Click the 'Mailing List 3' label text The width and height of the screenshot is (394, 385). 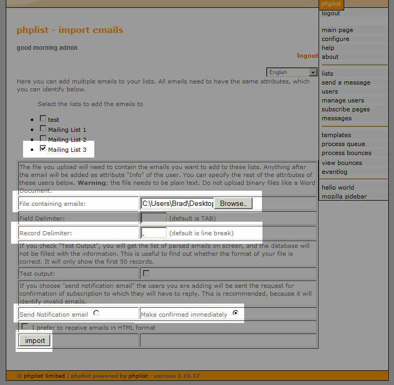pos(67,150)
